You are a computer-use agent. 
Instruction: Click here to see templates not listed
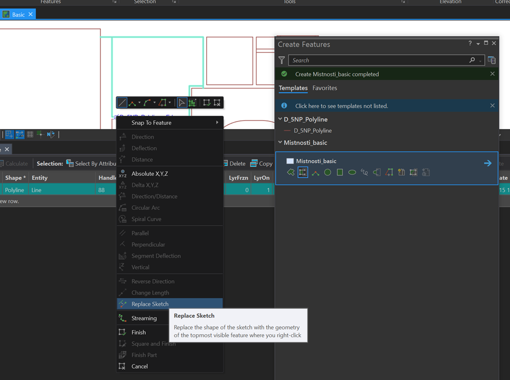342,106
